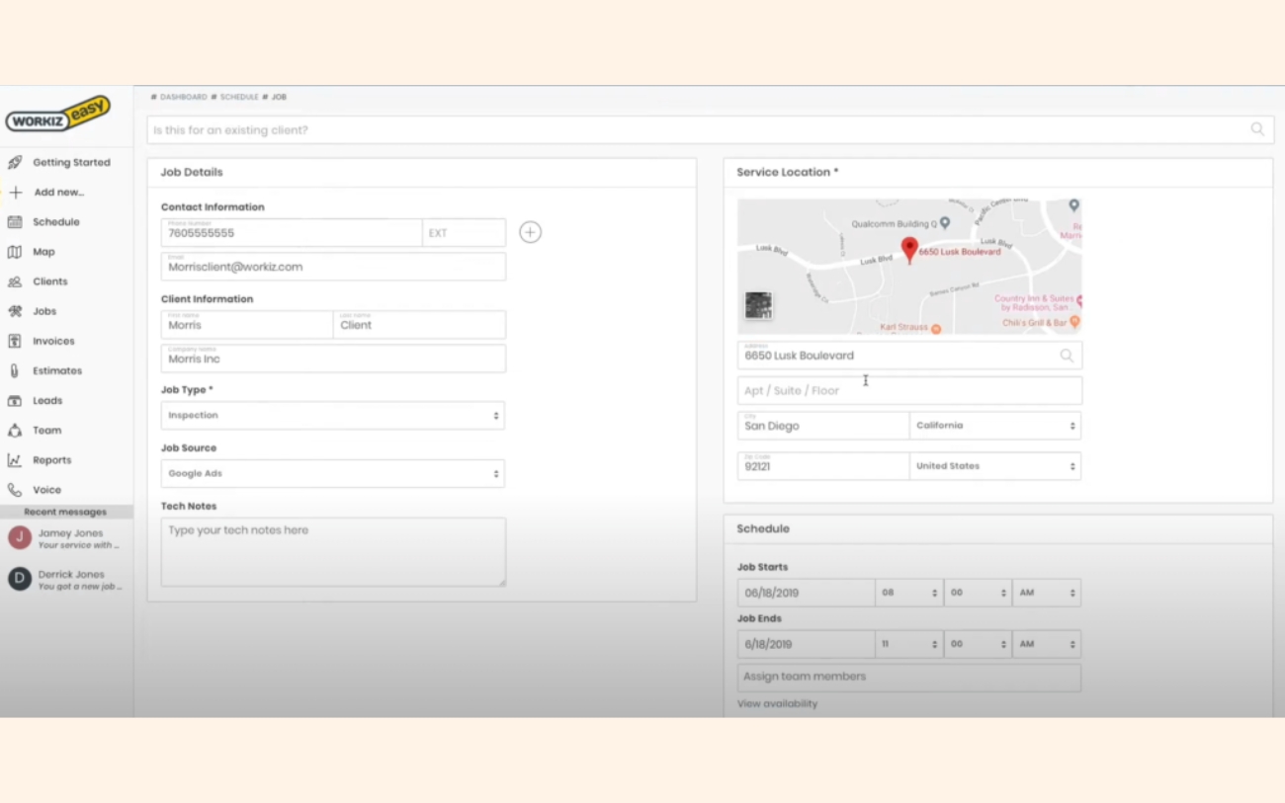Click the plus icon to add phone number
Image resolution: width=1285 pixels, height=803 pixels.
[531, 232]
